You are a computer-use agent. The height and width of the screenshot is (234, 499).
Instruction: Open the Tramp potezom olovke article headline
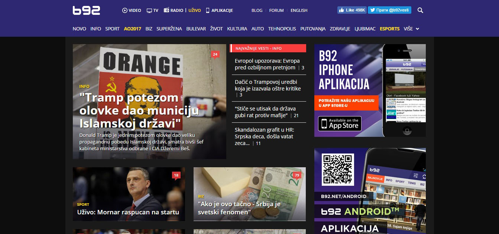[139, 110]
